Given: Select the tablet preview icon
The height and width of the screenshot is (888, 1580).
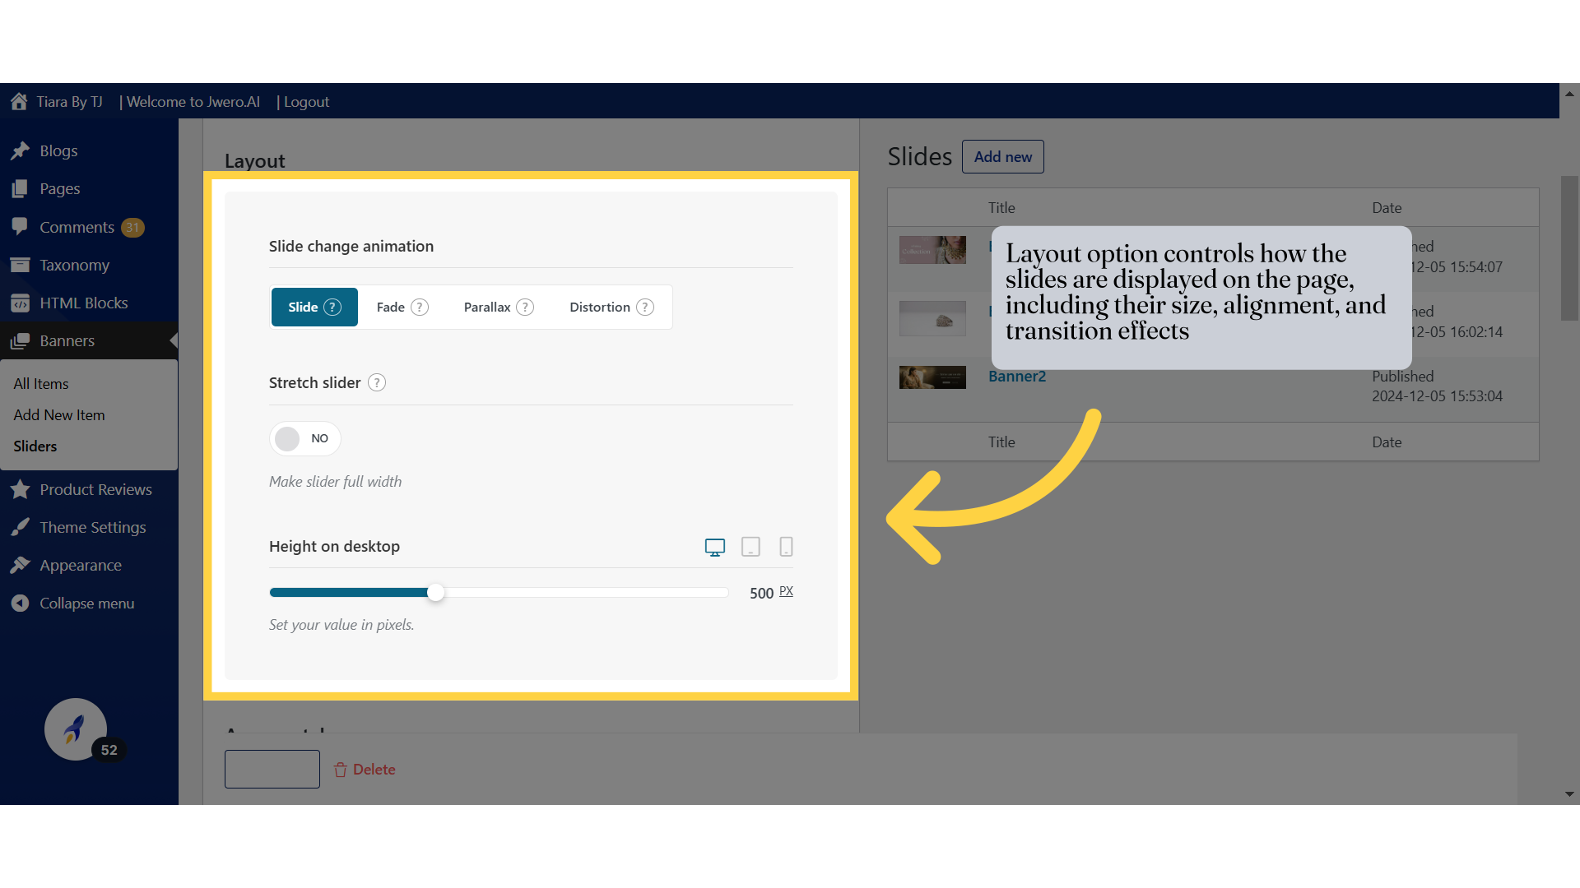Looking at the screenshot, I should (751, 547).
